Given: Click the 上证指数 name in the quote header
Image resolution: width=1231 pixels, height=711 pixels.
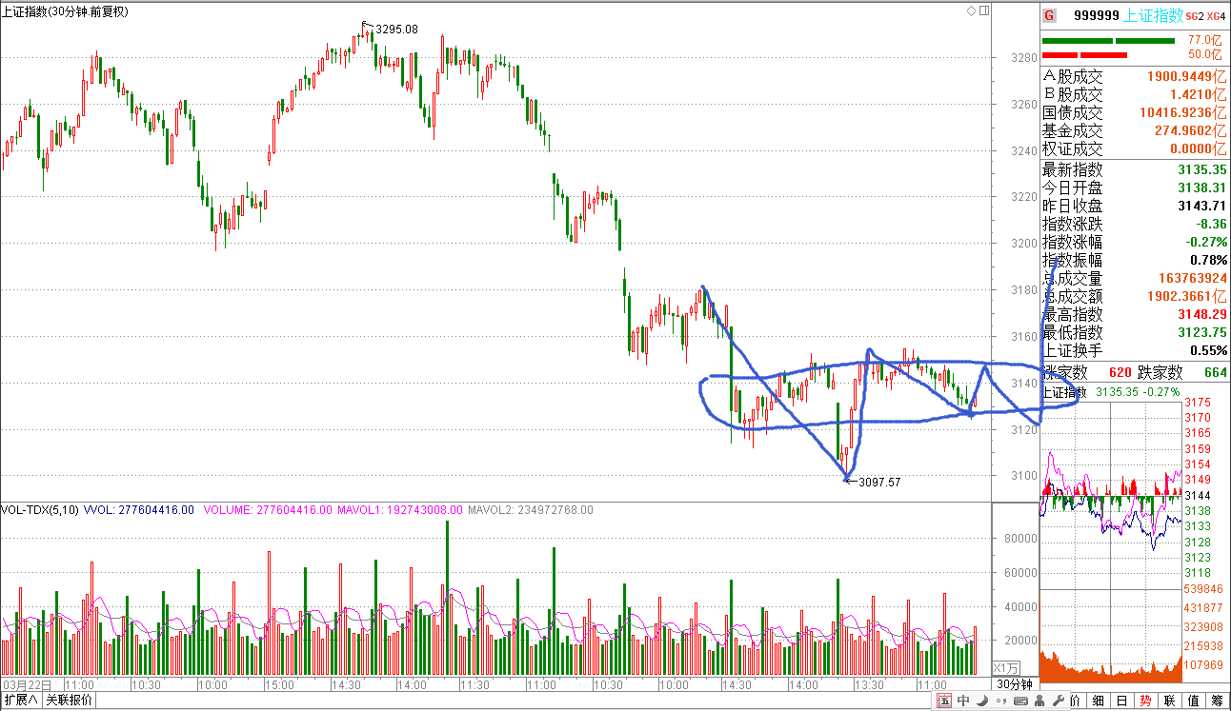Looking at the screenshot, I should pyautogui.click(x=1153, y=15).
